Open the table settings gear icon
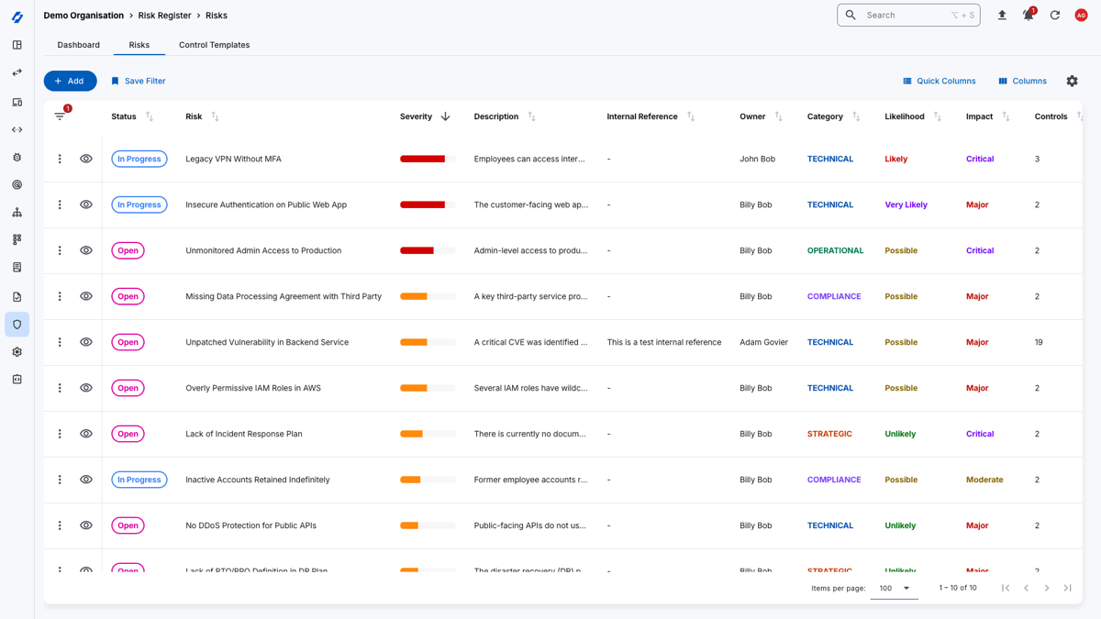The image size is (1101, 619). 1072,81
